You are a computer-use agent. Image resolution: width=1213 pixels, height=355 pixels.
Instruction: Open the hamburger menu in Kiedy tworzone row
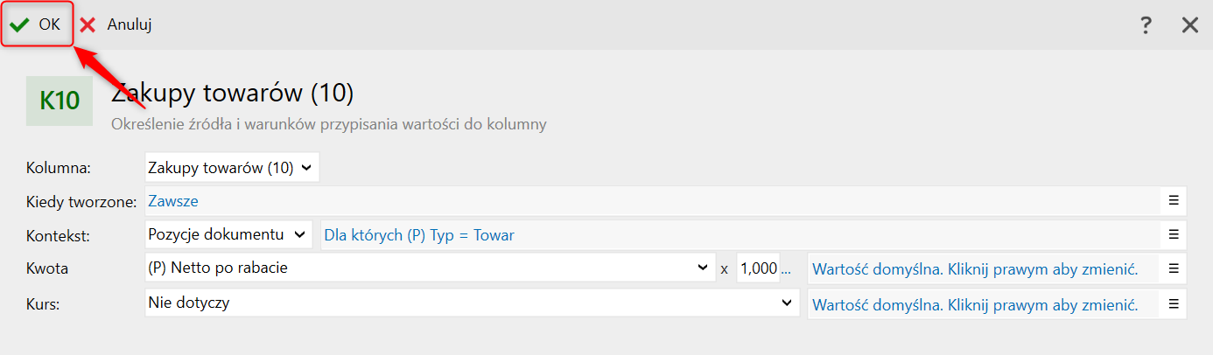[1174, 201]
